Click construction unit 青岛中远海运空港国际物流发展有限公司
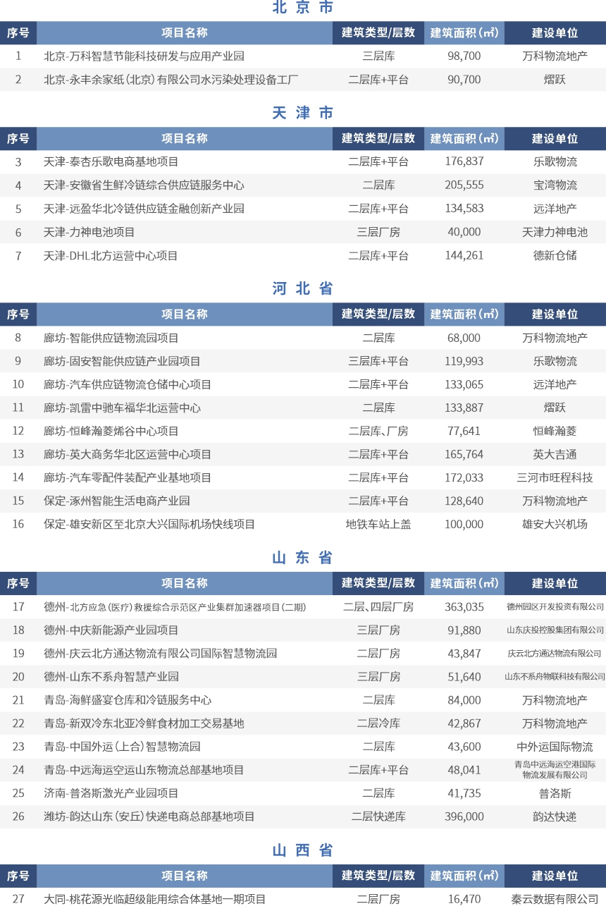This screenshot has width=606, height=911. click(555, 769)
